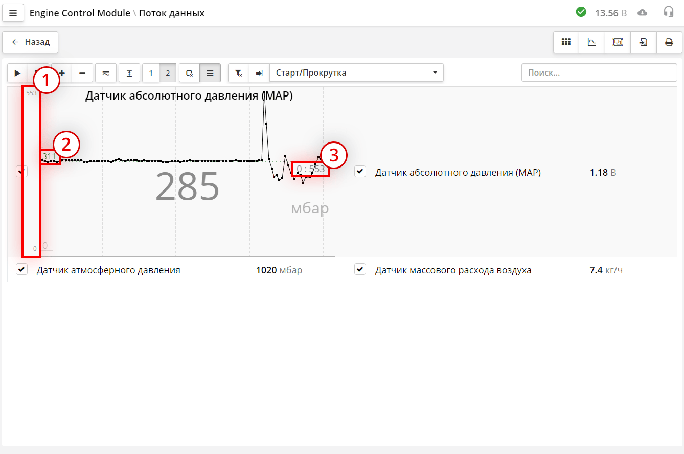Toggle the right-side Датчик абсолютного давления (MAP) checkbox

tap(360, 172)
